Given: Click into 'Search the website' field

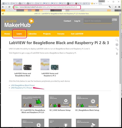Looking at the screenshot, I should tap(98, 21).
